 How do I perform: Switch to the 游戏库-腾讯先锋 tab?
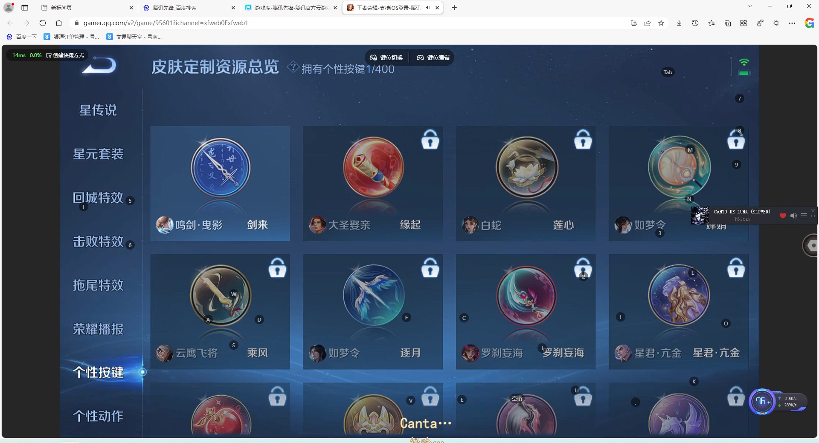coord(285,8)
